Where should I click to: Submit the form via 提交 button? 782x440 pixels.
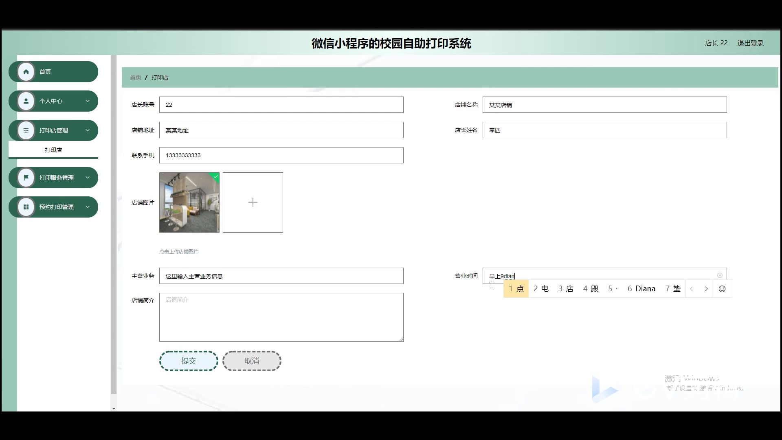coord(188,361)
